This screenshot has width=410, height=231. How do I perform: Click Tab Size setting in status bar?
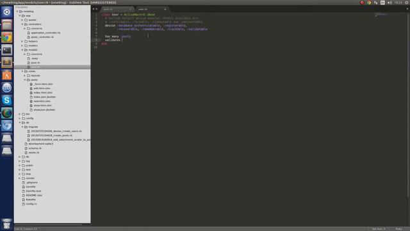coord(379,229)
